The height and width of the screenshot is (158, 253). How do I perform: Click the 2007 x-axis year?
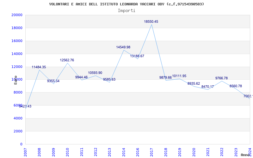(x=26, y=152)
